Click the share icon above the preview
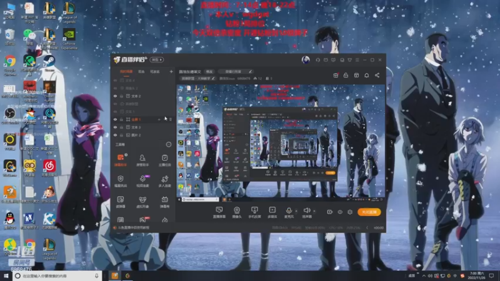Screen dimensions: 500x281 377,75
